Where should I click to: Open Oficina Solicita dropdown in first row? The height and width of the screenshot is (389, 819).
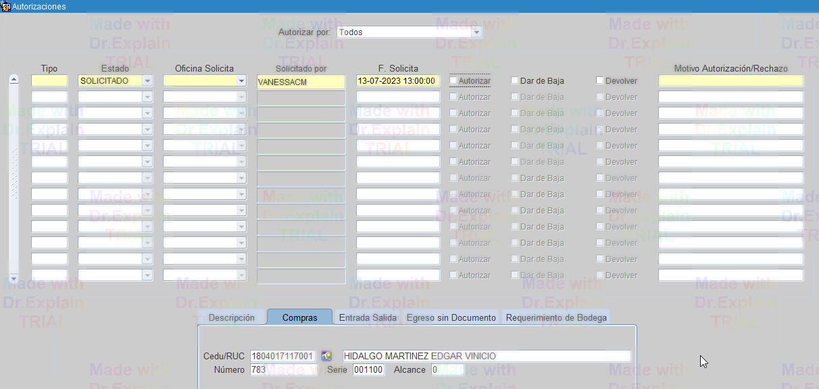pyautogui.click(x=241, y=80)
